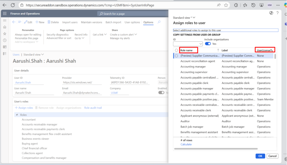Select the (Preview) Supplier Communica... row circle
Viewport: 287px width, 165px height.
tap(176, 56)
